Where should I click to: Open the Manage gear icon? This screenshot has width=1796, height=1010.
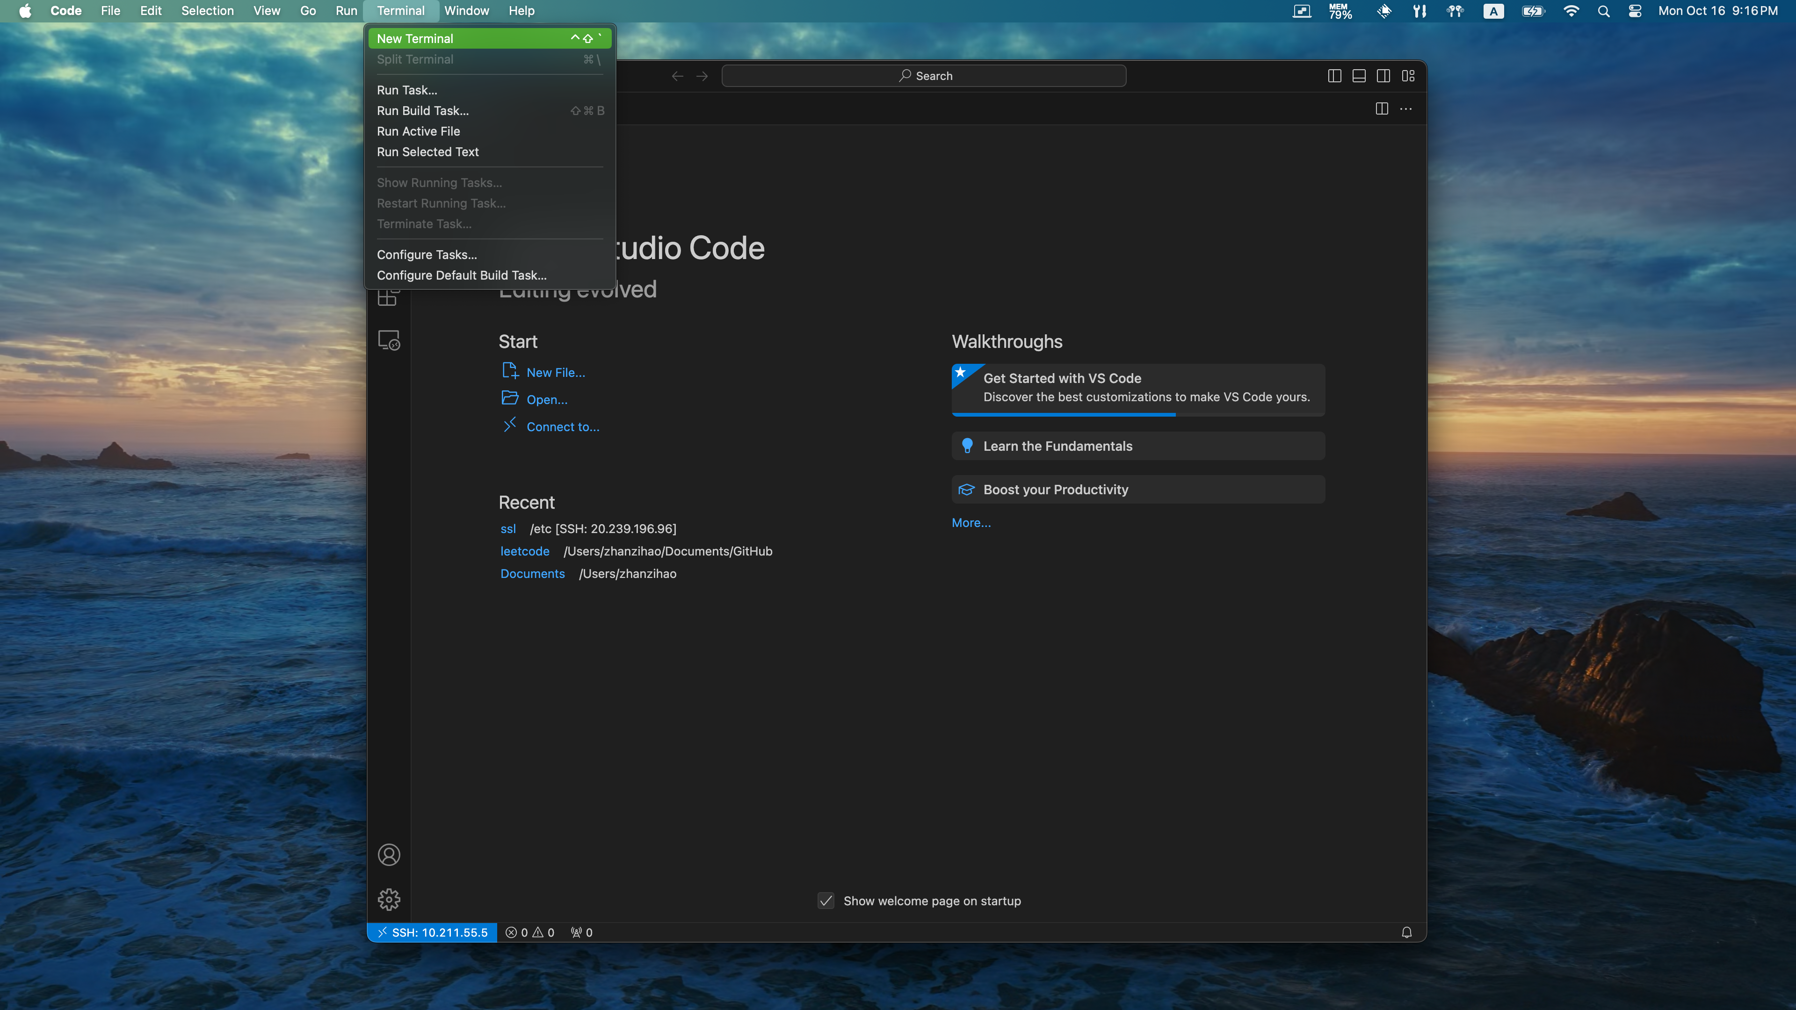coord(388,899)
